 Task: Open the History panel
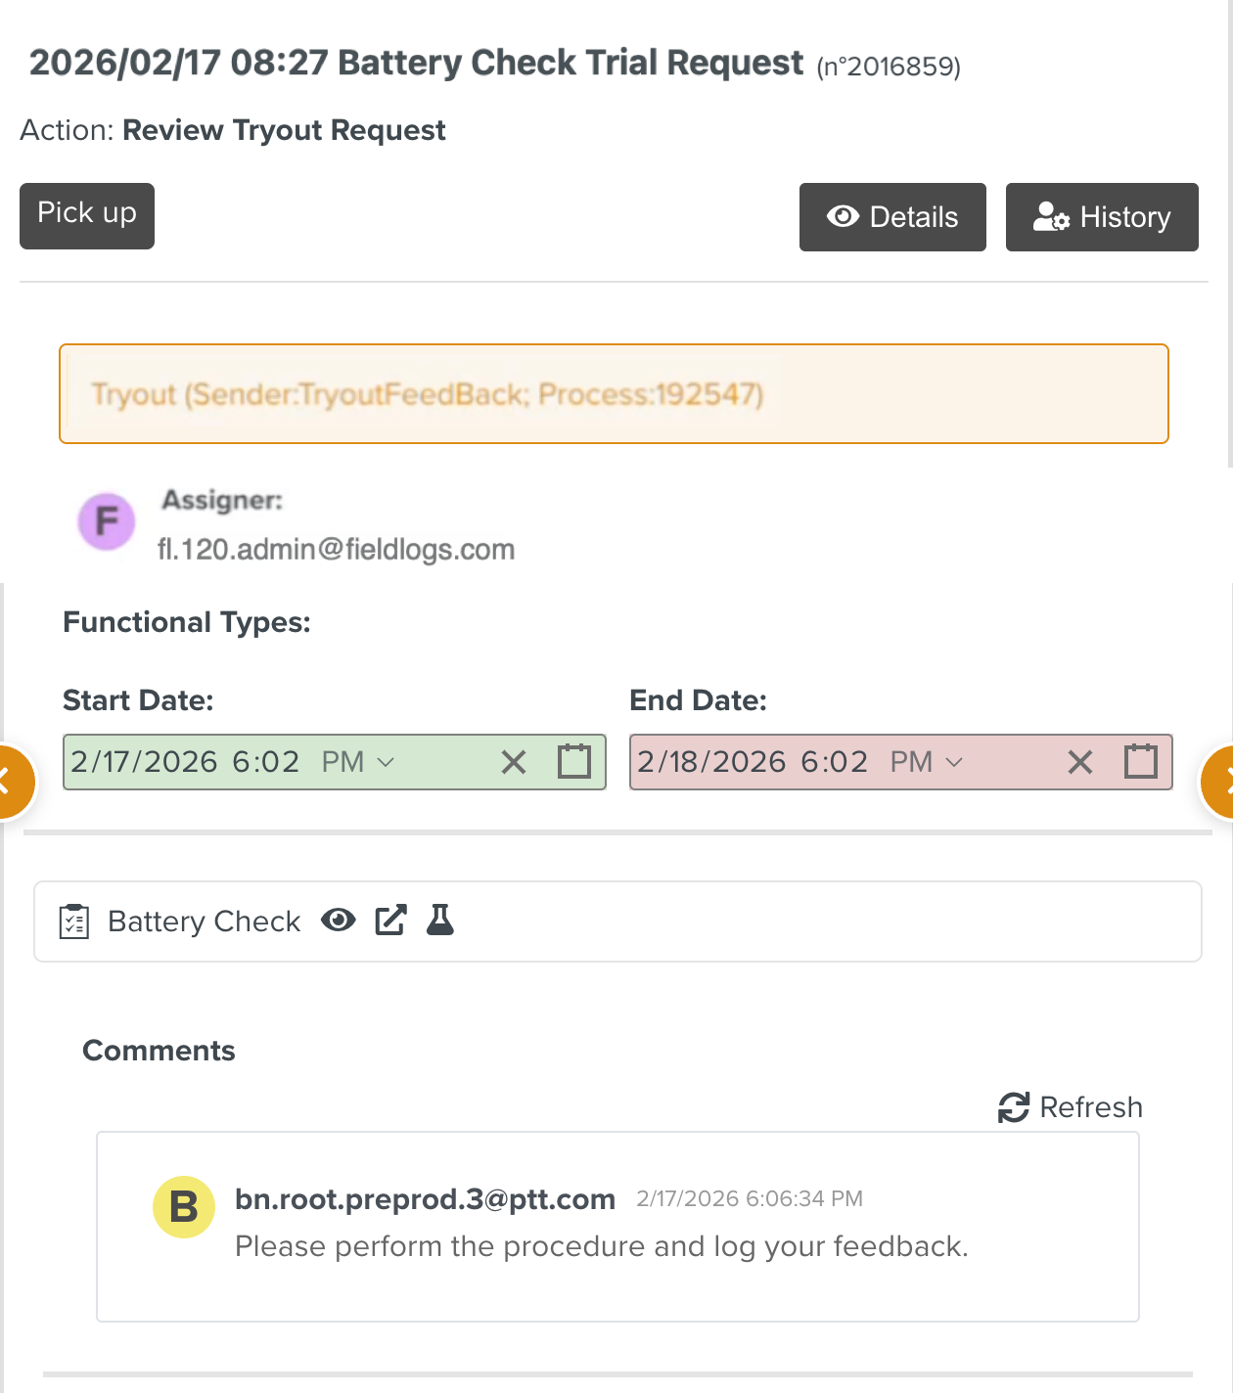[1101, 217]
